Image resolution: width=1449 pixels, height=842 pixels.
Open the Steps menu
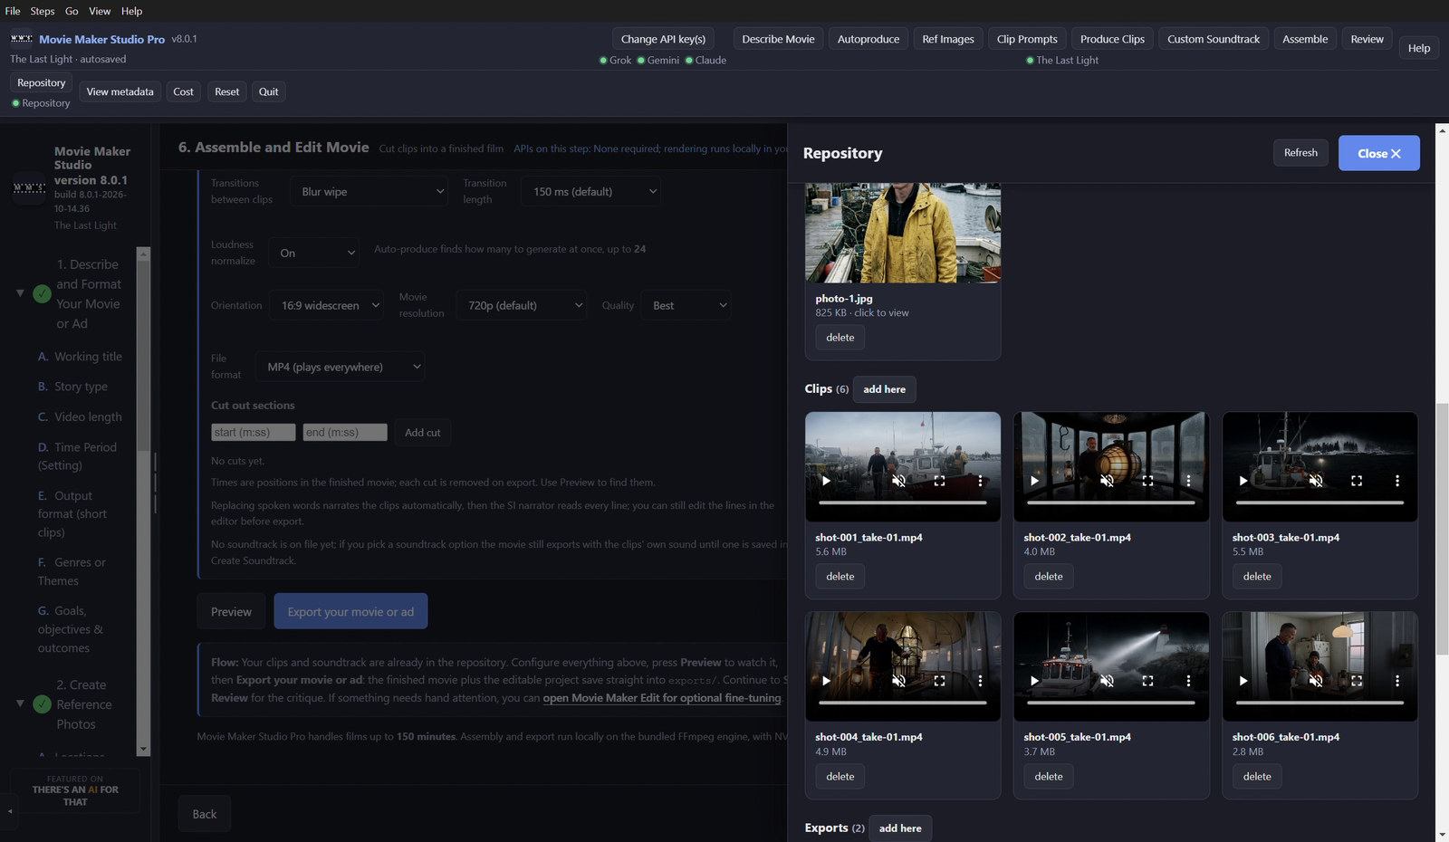click(43, 11)
